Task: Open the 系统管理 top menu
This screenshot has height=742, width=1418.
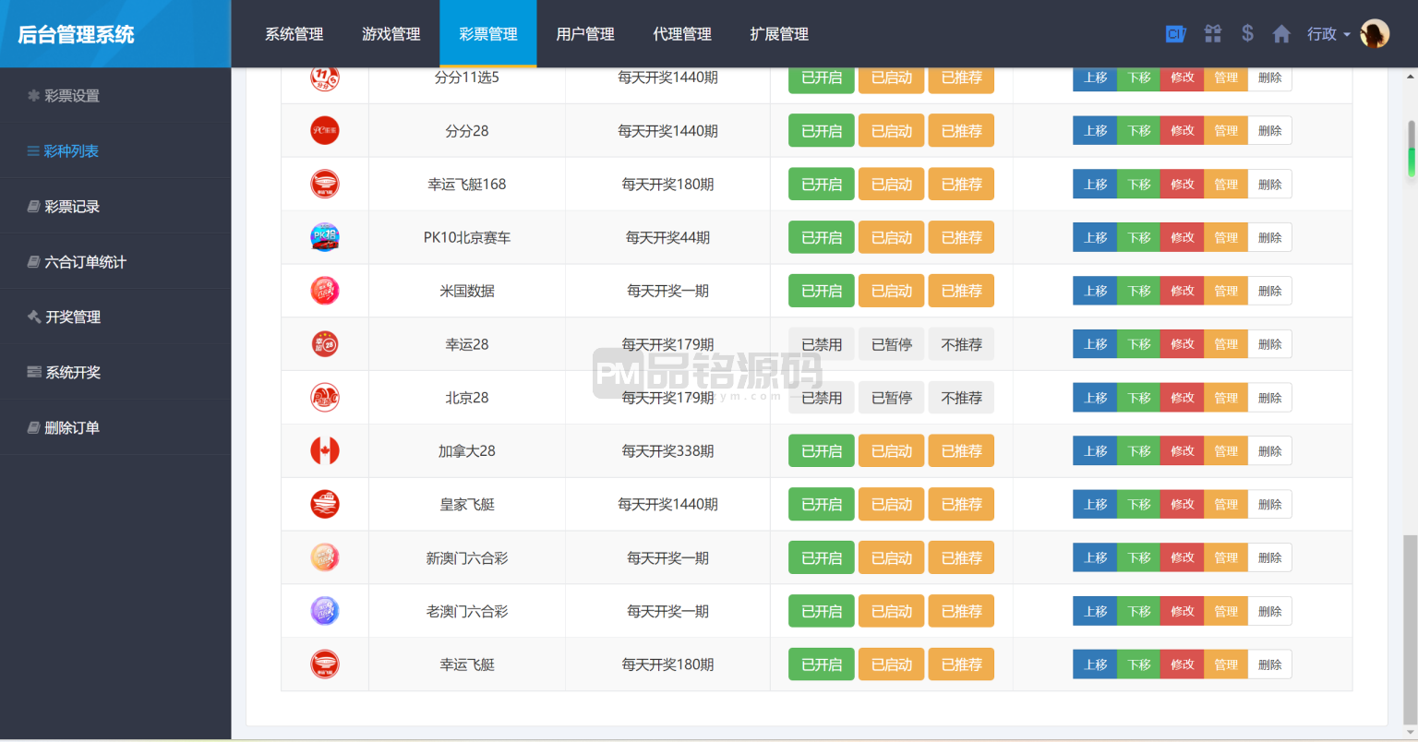Action: coord(294,34)
